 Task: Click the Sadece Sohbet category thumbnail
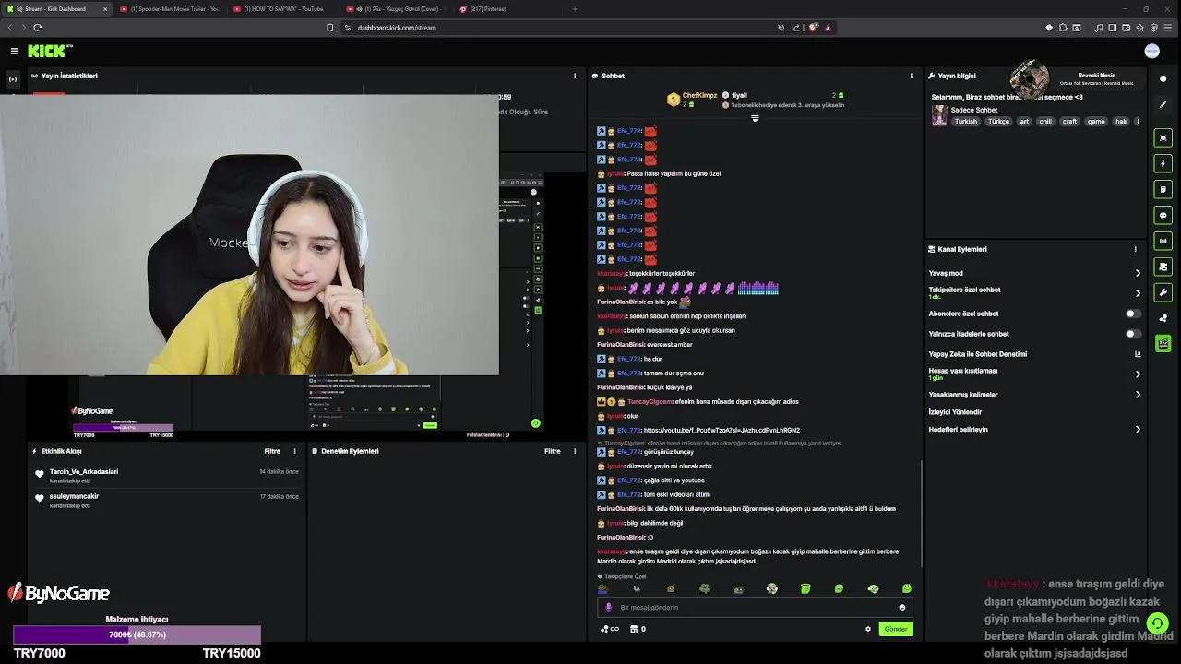pyautogui.click(x=939, y=115)
